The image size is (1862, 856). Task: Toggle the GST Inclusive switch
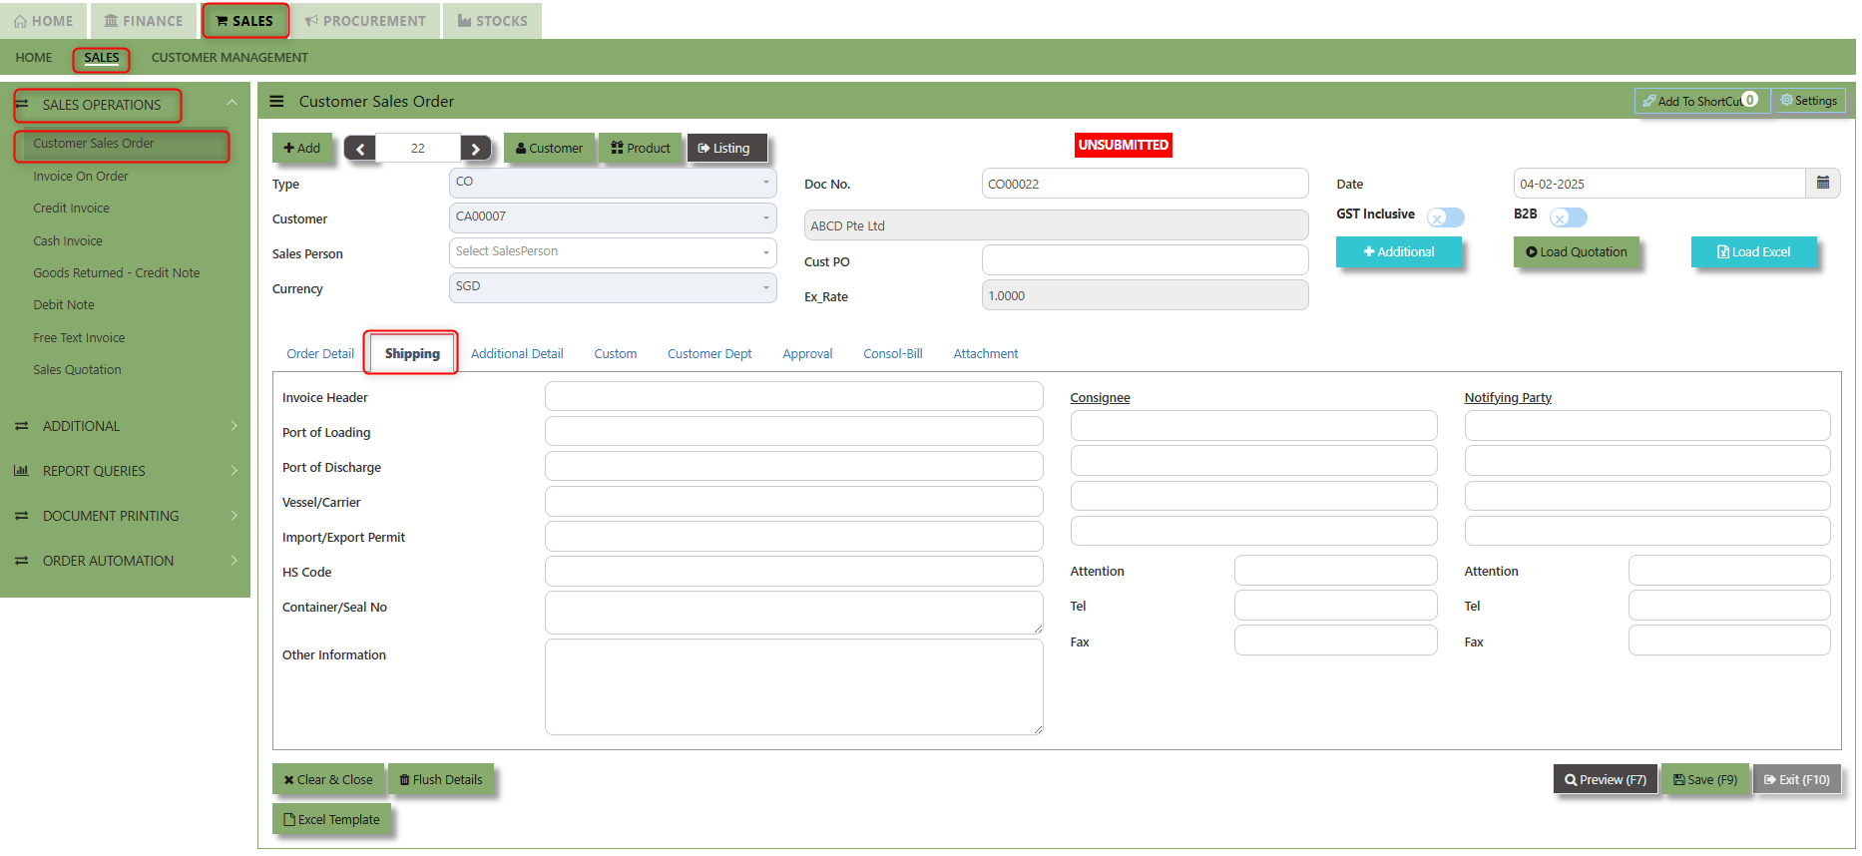point(1445,217)
